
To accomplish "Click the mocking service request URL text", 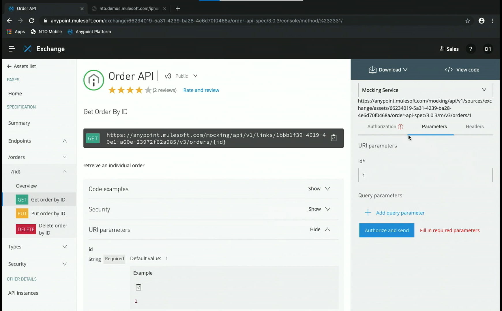I will (x=425, y=108).
